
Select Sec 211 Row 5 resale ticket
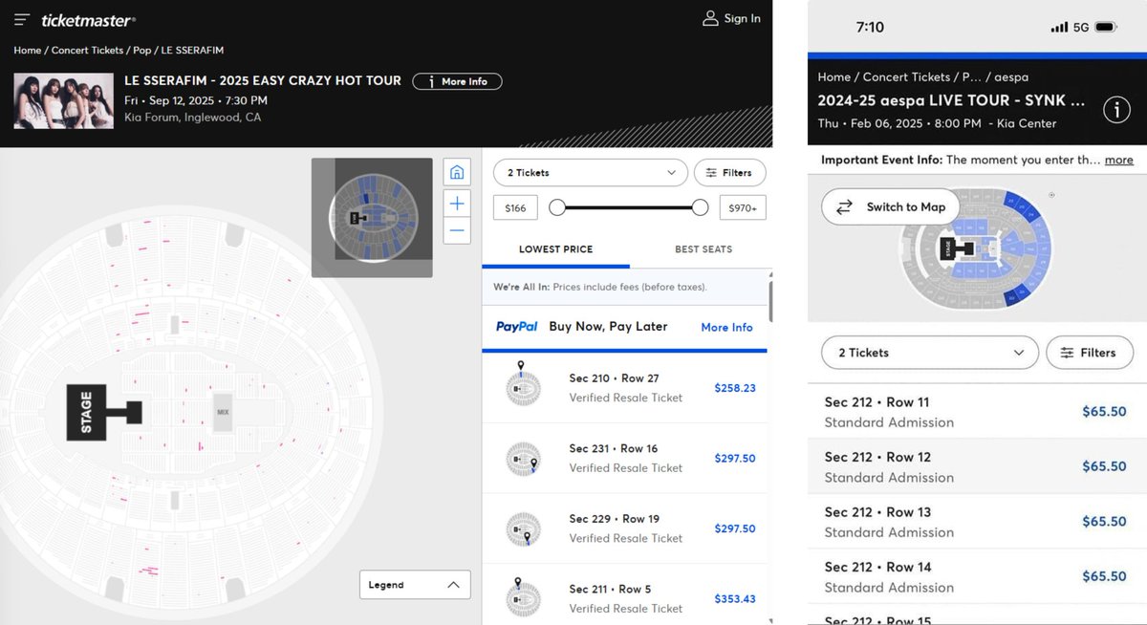click(626, 596)
